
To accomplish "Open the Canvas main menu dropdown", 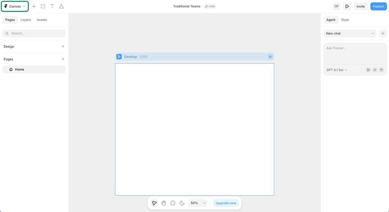I will click(15, 6).
